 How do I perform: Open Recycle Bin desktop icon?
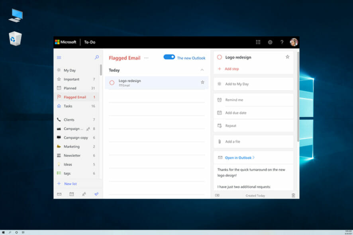click(15, 39)
